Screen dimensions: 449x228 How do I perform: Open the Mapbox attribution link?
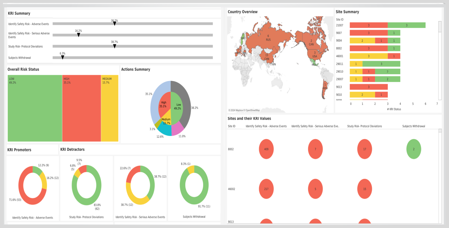tap(237, 110)
